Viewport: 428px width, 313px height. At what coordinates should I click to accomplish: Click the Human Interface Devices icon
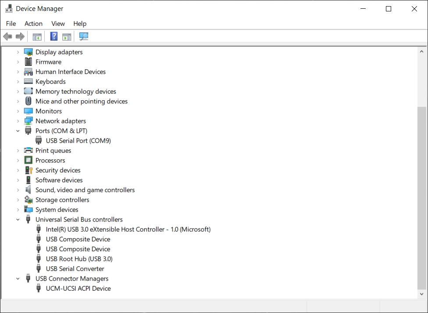click(x=29, y=72)
